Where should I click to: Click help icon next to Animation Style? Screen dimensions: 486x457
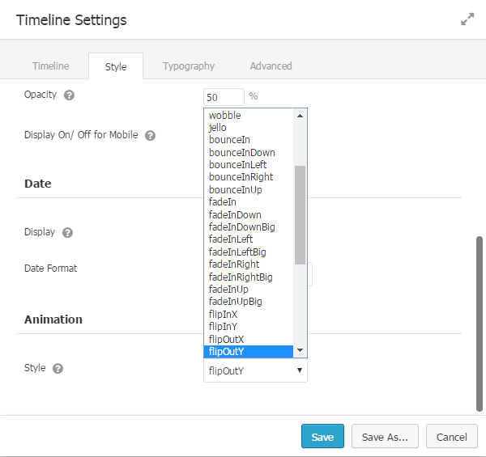(58, 368)
